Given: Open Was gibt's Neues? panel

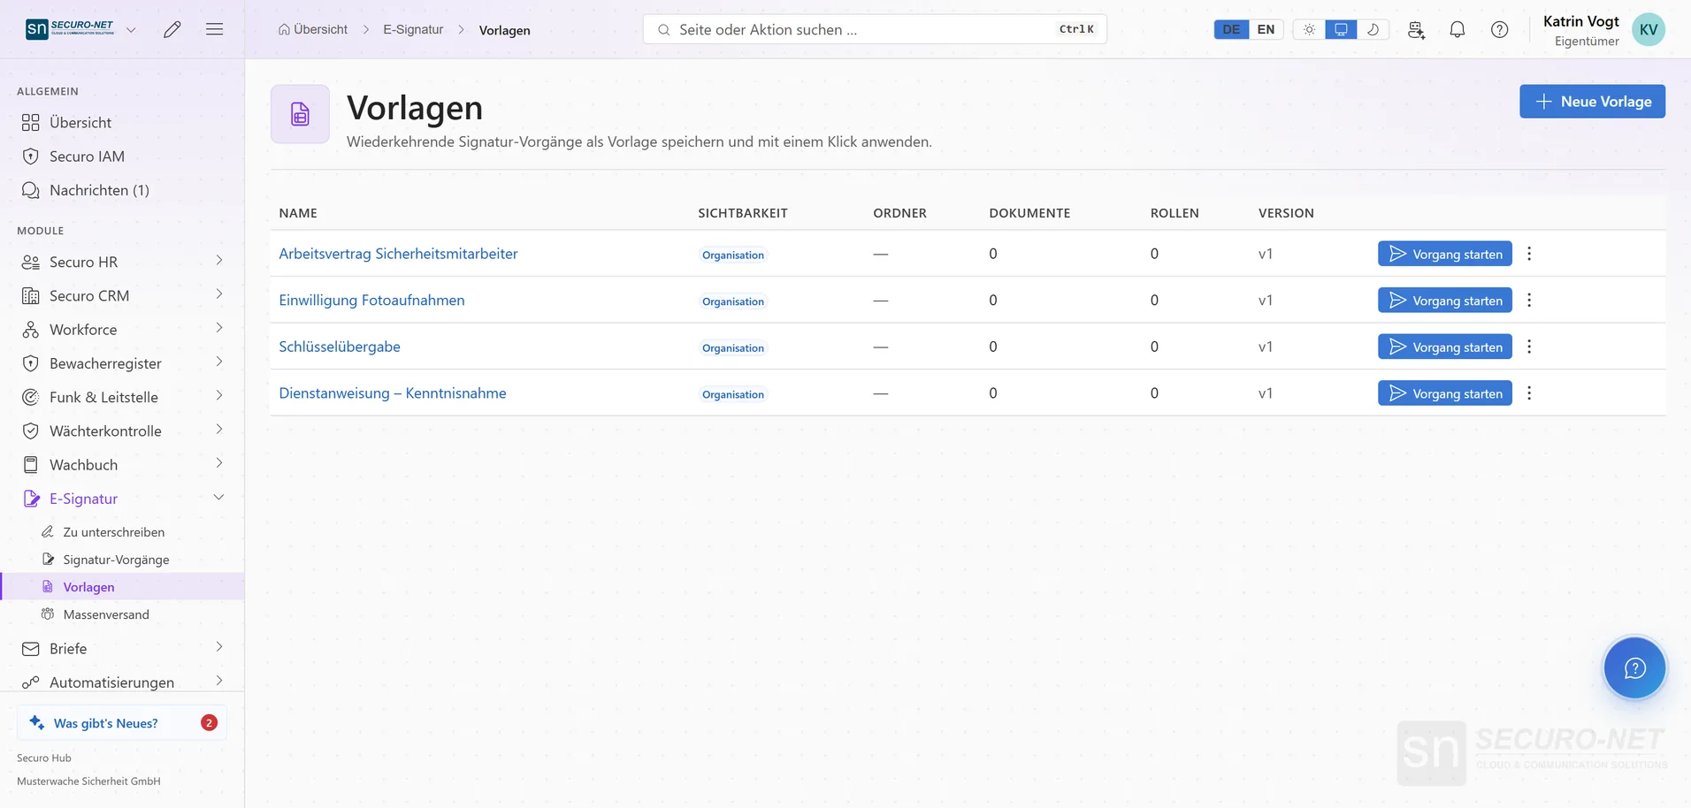Looking at the screenshot, I should (122, 723).
